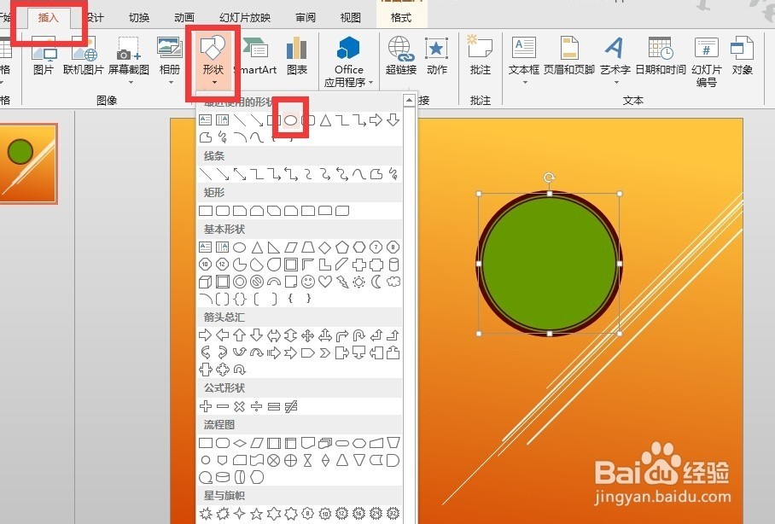
Task: Click the 页眉和页脚 header and footer button
Action: click(569, 56)
